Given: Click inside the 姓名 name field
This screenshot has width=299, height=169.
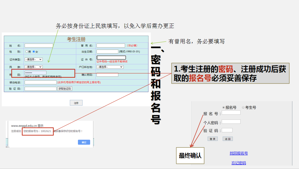Looking at the screenshot, I should click(x=39, y=45).
